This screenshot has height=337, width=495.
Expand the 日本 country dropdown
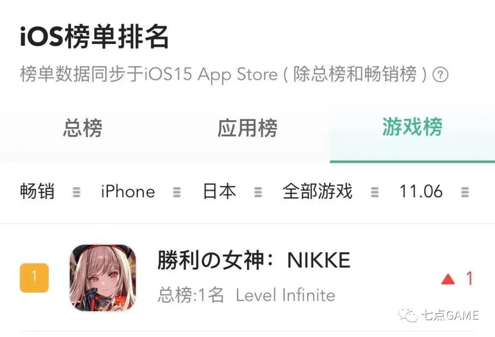pos(219,191)
